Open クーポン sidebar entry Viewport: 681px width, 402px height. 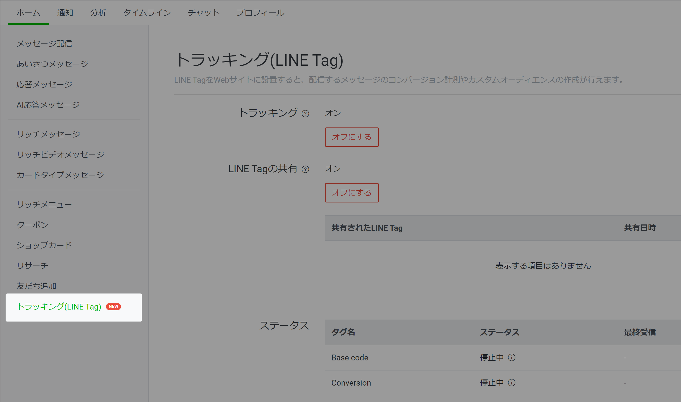[32, 225]
